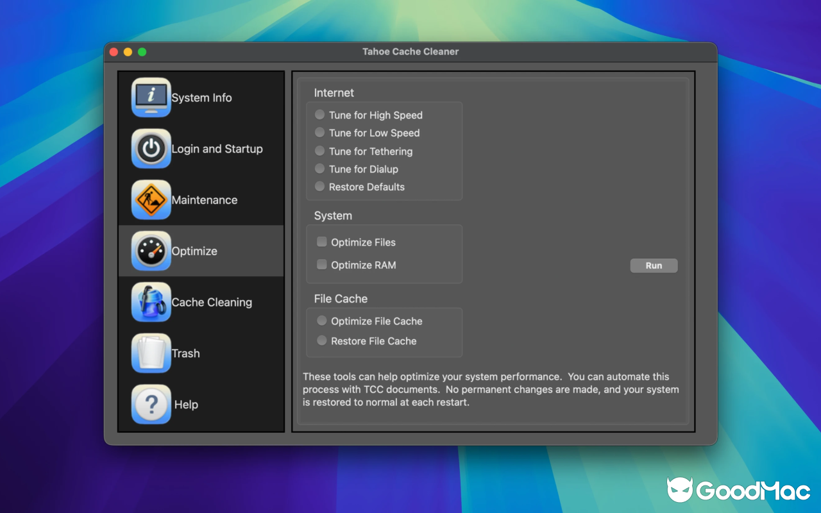Select the Trash papers icon
This screenshot has height=513, width=821.
click(151, 353)
